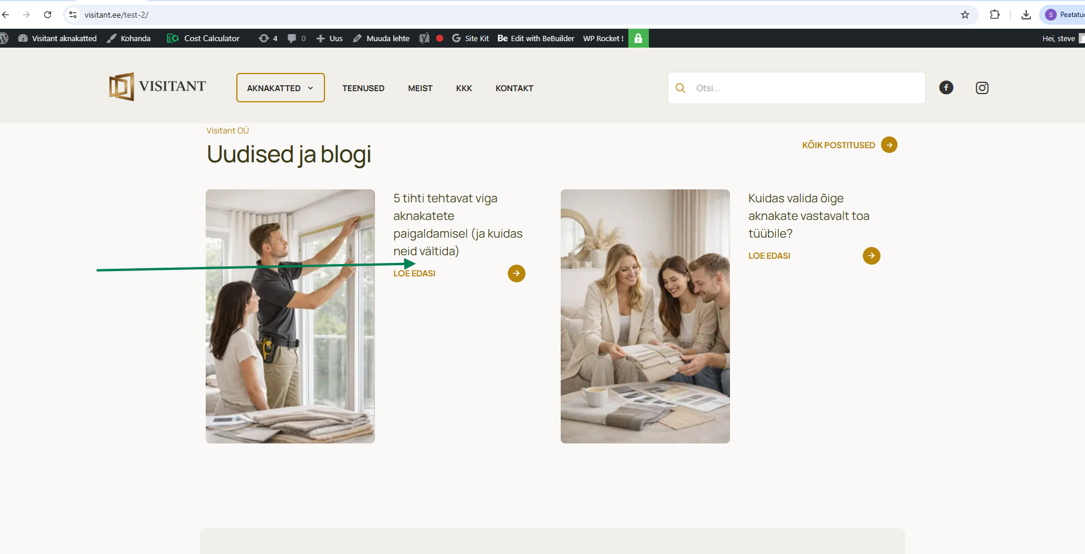Open browser extensions puzzle icon
The width and height of the screenshot is (1085, 554).
click(x=994, y=15)
